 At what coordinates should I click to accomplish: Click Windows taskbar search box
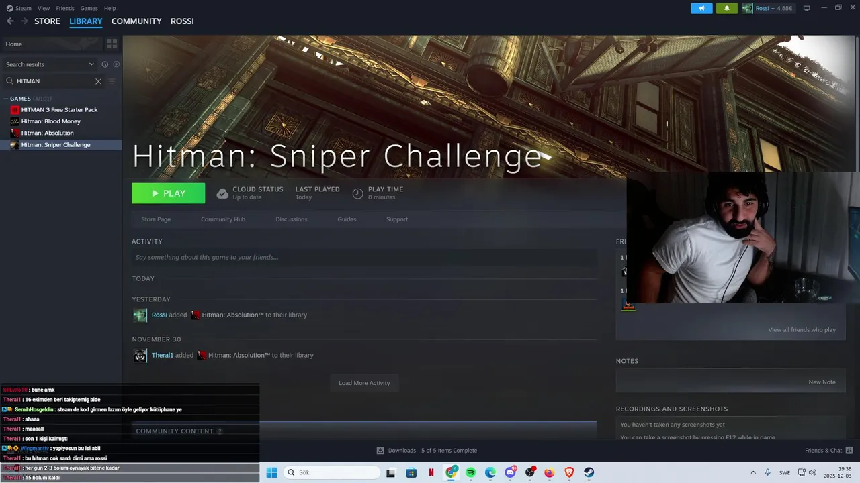click(x=332, y=472)
